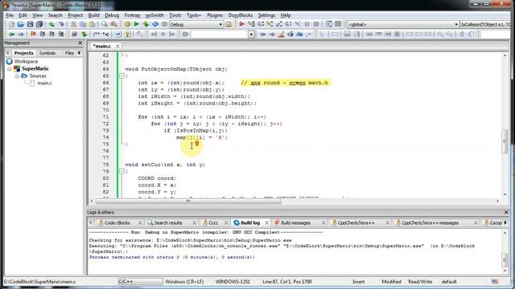Viewport: 515px width, 289px height.
Task: Click line 74 map assignment code
Action: [202, 137]
